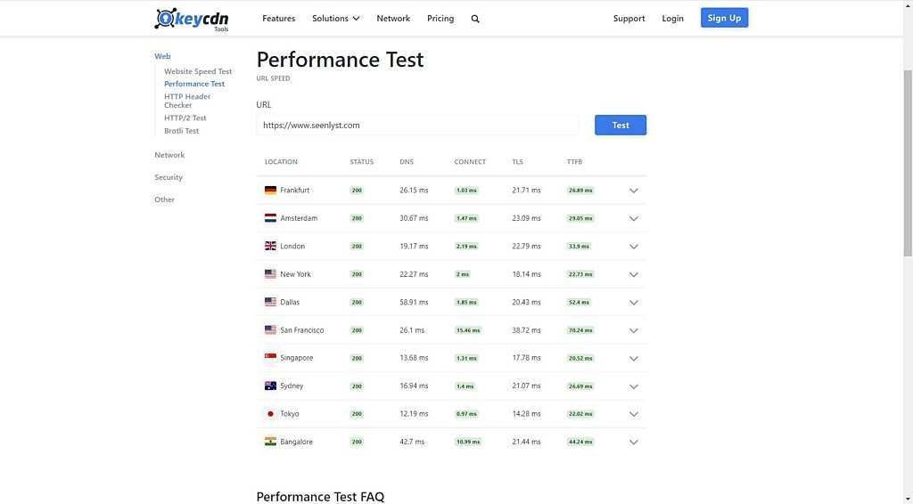Viewport: 913px width, 504px height.
Task: Click the 42.7 ms DNS value
Action: (412, 442)
